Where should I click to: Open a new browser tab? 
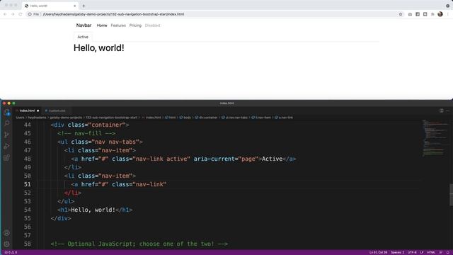pos(84,6)
